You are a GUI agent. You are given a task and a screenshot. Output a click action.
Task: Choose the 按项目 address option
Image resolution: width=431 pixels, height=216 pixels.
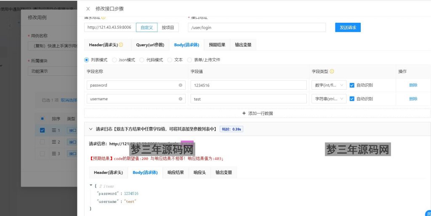click(x=168, y=27)
